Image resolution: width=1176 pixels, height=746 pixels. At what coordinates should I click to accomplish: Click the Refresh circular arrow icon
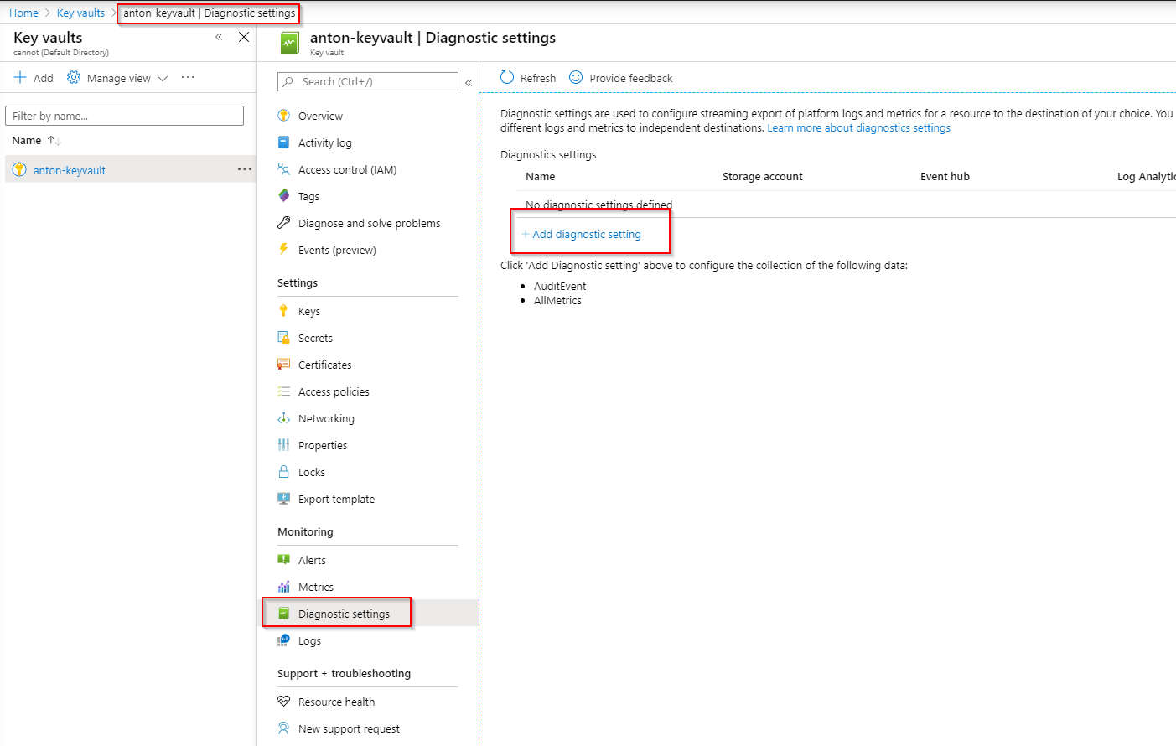pyautogui.click(x=507, y=77)
